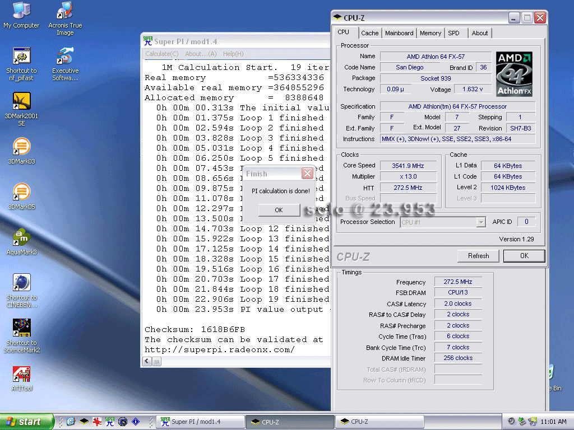Open the My Computer desktop icon
The height and width of the screenshot is (430, 574).
(21, 11)
